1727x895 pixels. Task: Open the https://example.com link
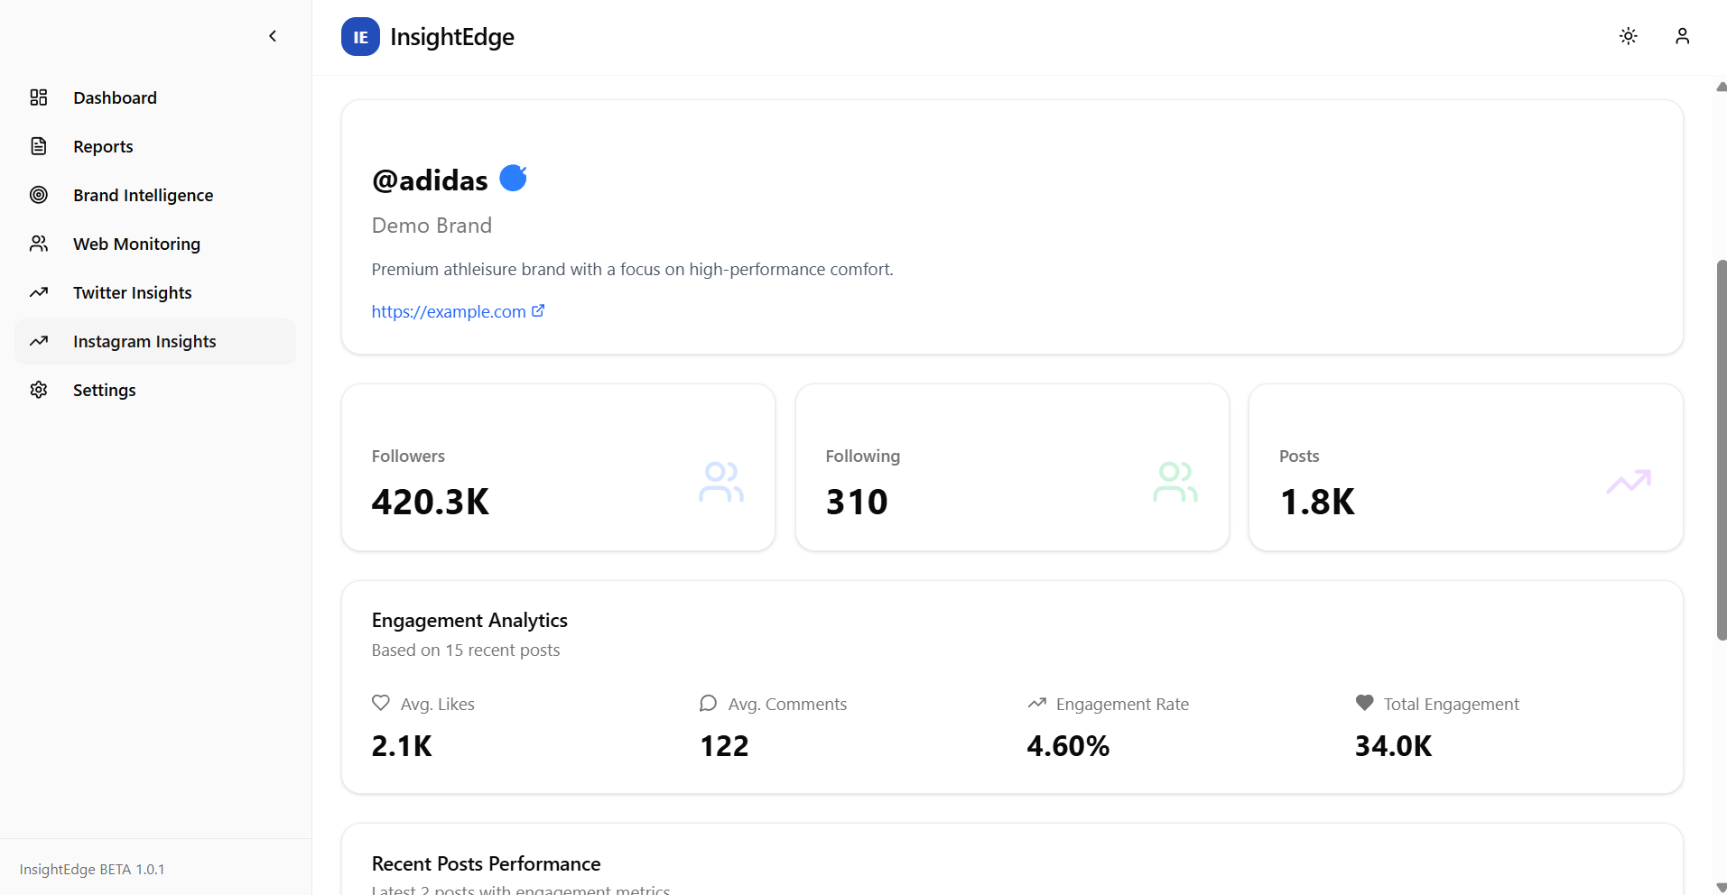coord(449,310)
